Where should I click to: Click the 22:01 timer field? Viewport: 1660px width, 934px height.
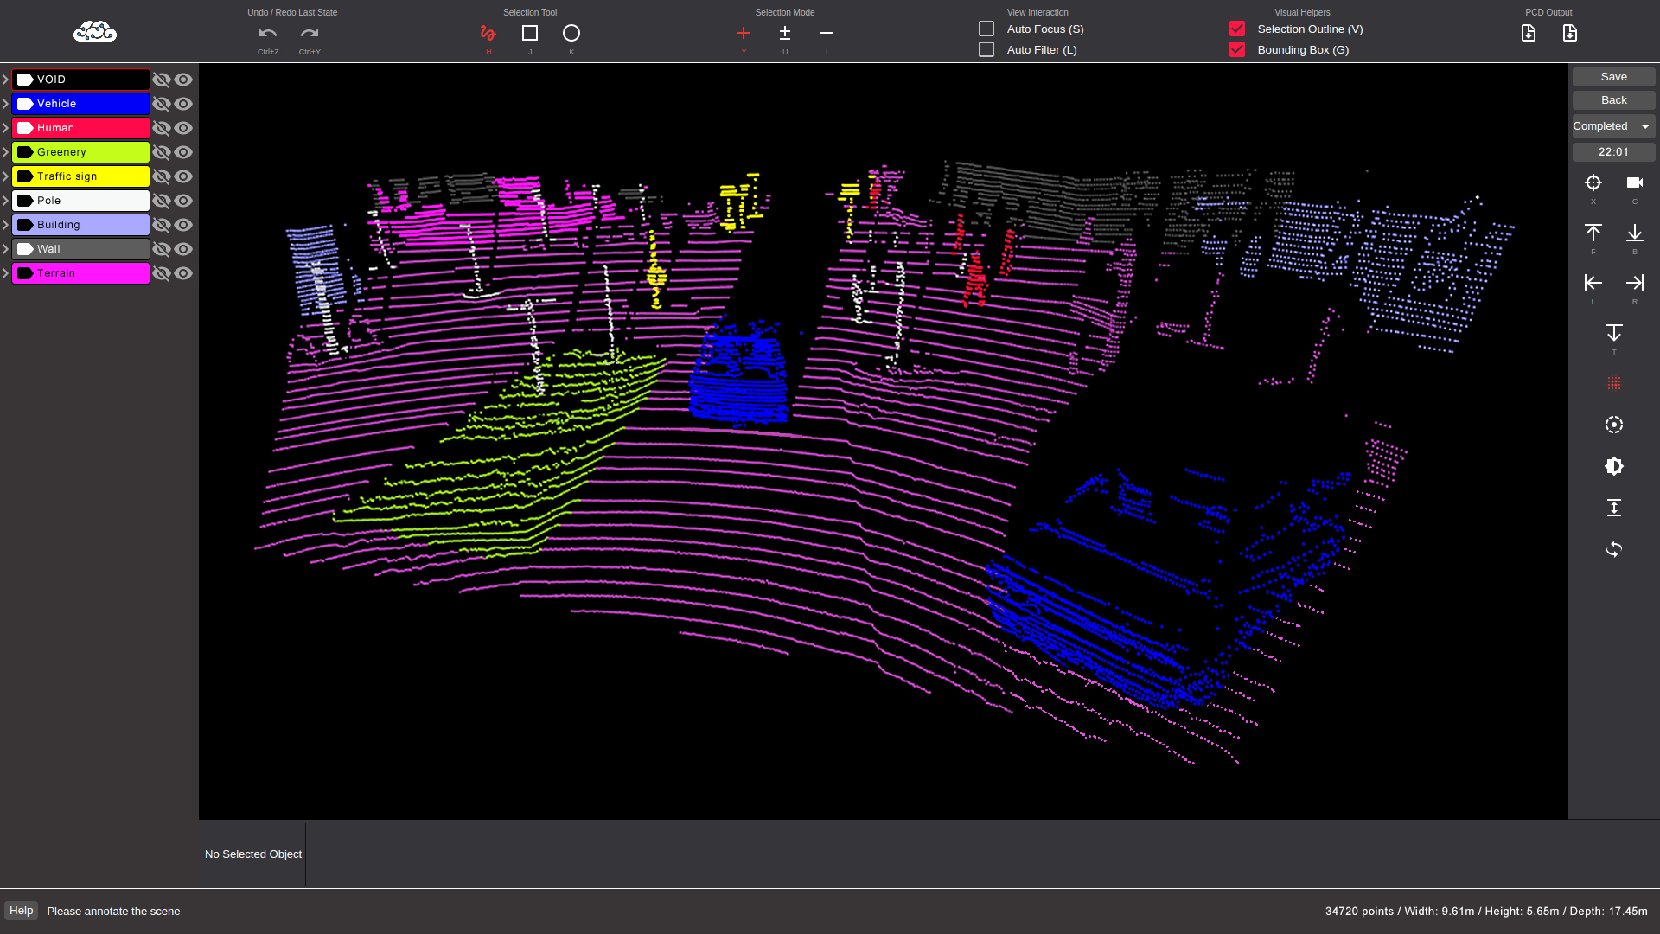(1613, 152)
